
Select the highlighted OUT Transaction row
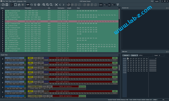[61, 21]
